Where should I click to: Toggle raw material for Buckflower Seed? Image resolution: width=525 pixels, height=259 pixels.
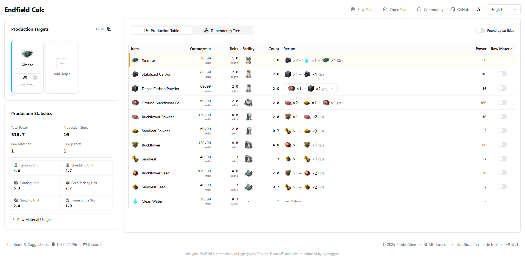(502, 173)
